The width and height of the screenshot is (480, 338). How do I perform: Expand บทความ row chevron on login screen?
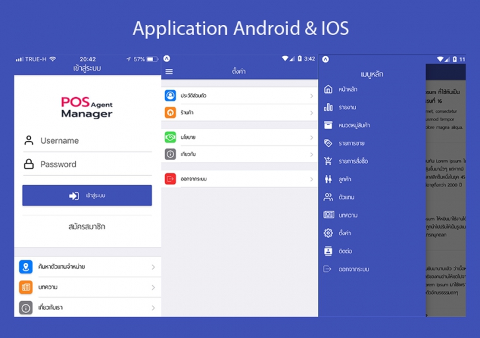point(153,287)
